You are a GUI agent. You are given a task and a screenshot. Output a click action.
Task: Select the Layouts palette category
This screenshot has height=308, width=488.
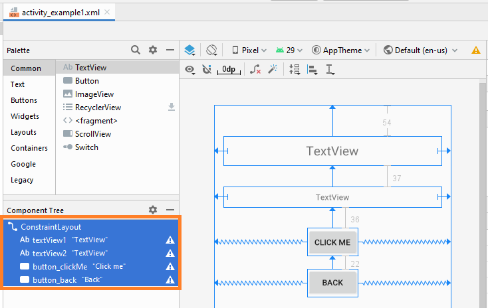click(29, 132)
